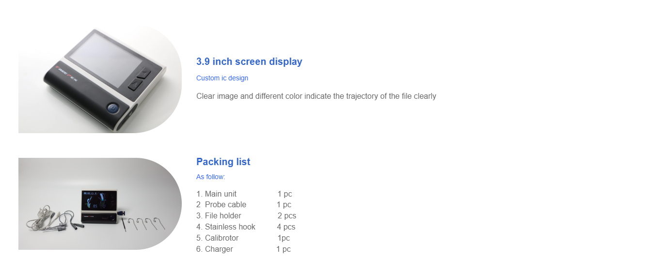The height and width of the screenshot is (275, 666).
Task: Click the "Calibrotor" list entry
Action: click(x=222, y=238)
